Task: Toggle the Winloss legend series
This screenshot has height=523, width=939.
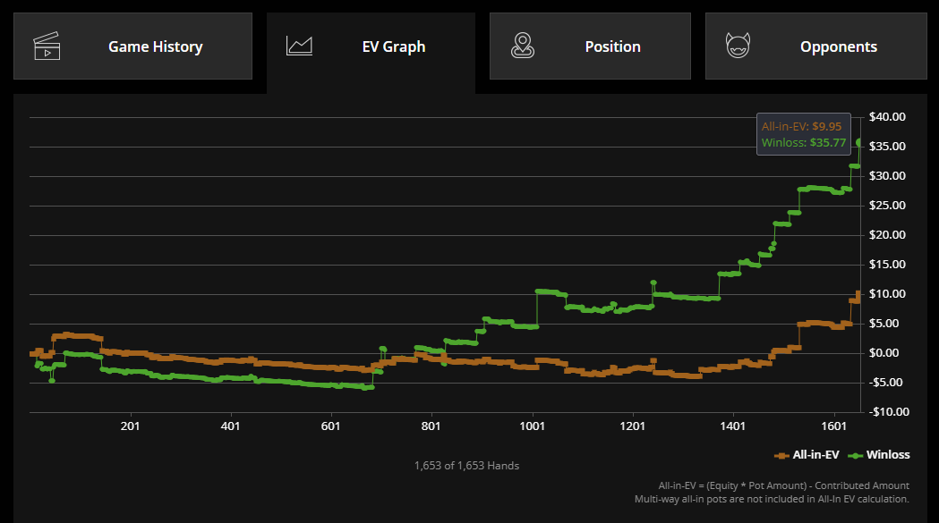Action: tap(879, 455)
